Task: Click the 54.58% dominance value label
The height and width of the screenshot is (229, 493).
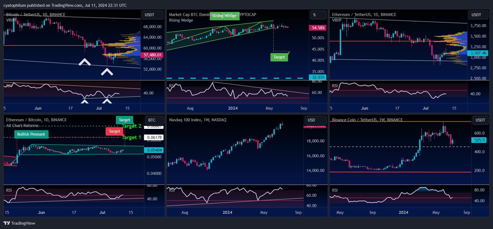Action: (318, 28)
